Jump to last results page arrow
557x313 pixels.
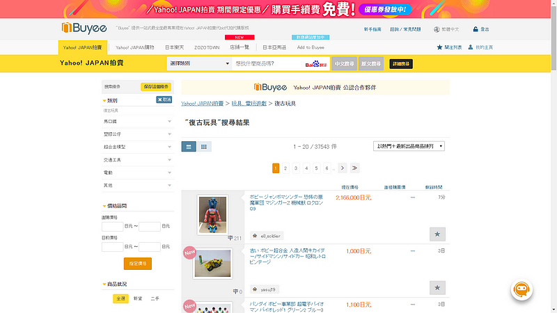354,168
